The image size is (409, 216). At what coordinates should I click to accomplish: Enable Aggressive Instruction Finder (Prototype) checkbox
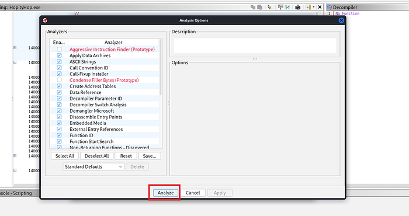coord(59,49)
